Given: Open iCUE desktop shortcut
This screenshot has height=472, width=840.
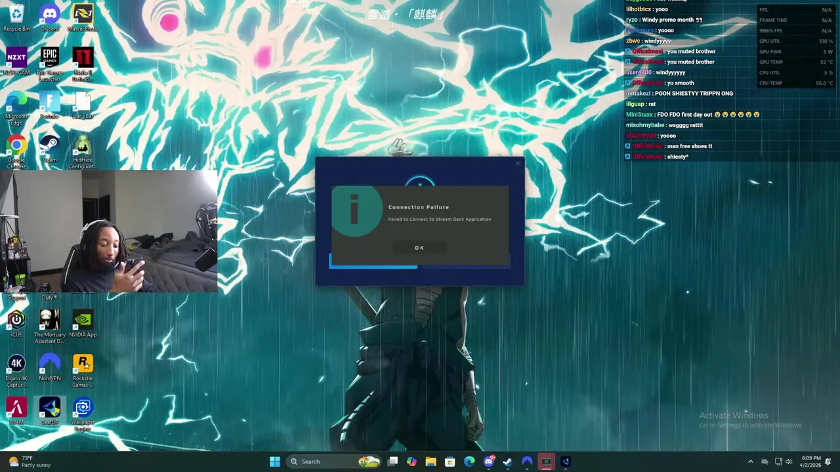Looking at the screenshot, I should pos(16,324).
